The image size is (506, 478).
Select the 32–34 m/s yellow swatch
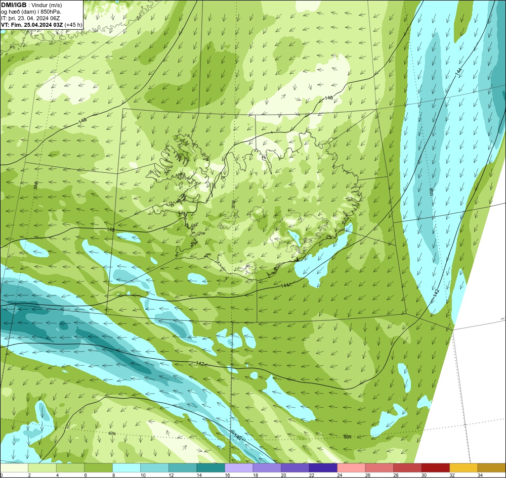[463, 467]
